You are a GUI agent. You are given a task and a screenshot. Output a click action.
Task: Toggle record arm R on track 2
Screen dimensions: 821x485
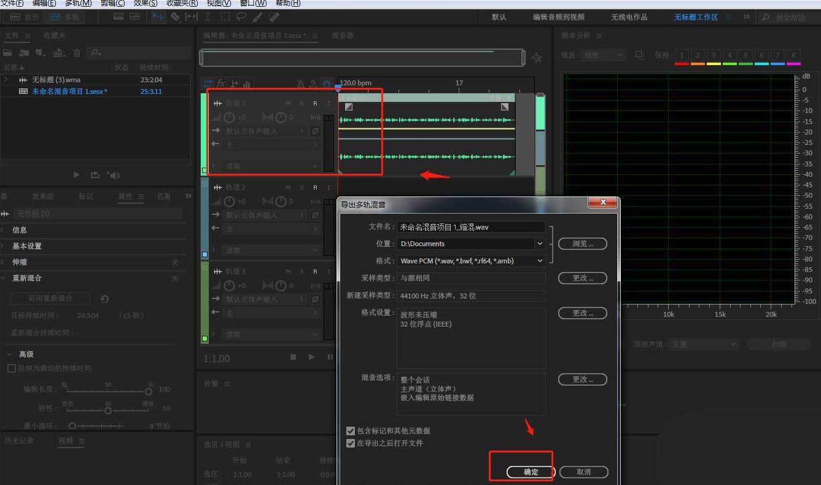(x=315, y=187)
